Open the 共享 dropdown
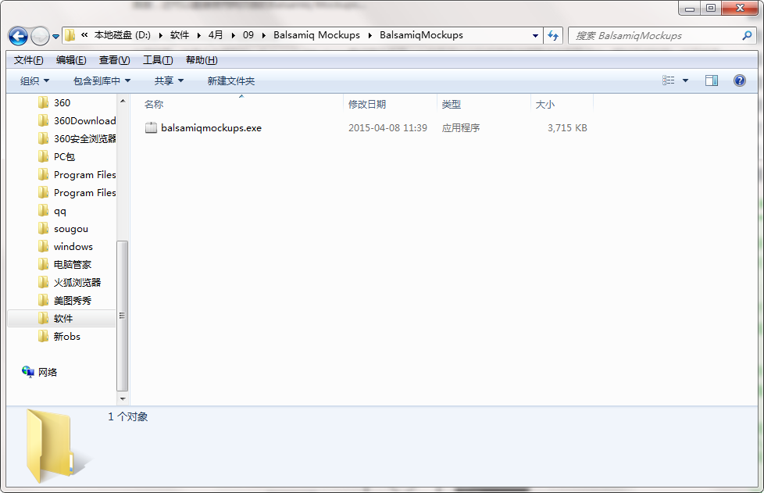This screenshot has height=493, width=764. pos(169,81)
